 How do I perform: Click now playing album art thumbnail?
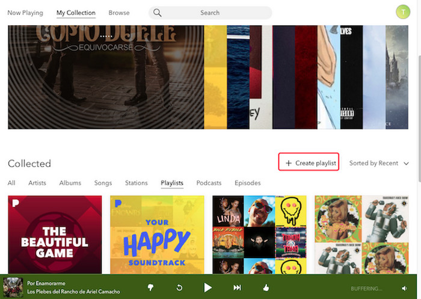[x=13, y=288]
